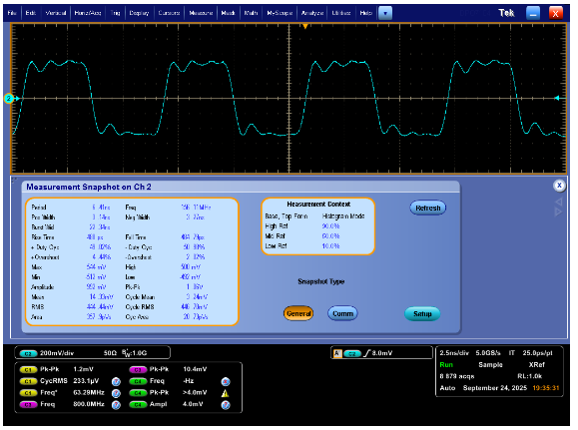Click the A trigger badge near 8.0mV
Screen dimensions: 578x430
click(337, 354)
